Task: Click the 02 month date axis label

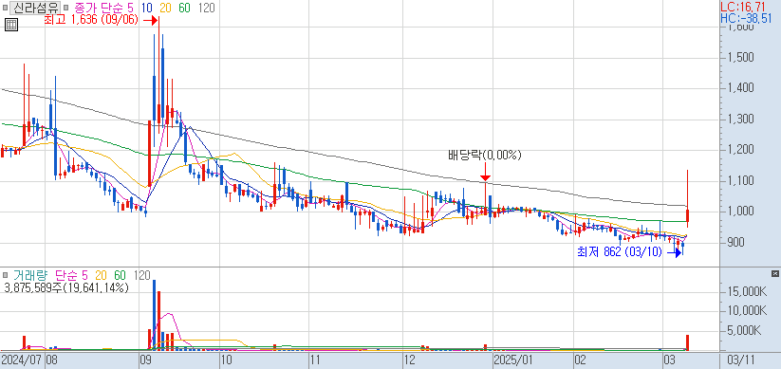Action: tap(580, 360)
